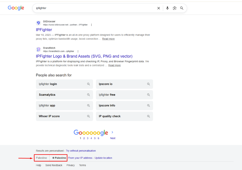Search related term Ipscore io
Viewport: 242px width, 170px height.
coord(124,84)
